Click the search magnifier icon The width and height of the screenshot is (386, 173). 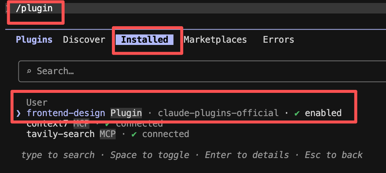pos(29,72)
